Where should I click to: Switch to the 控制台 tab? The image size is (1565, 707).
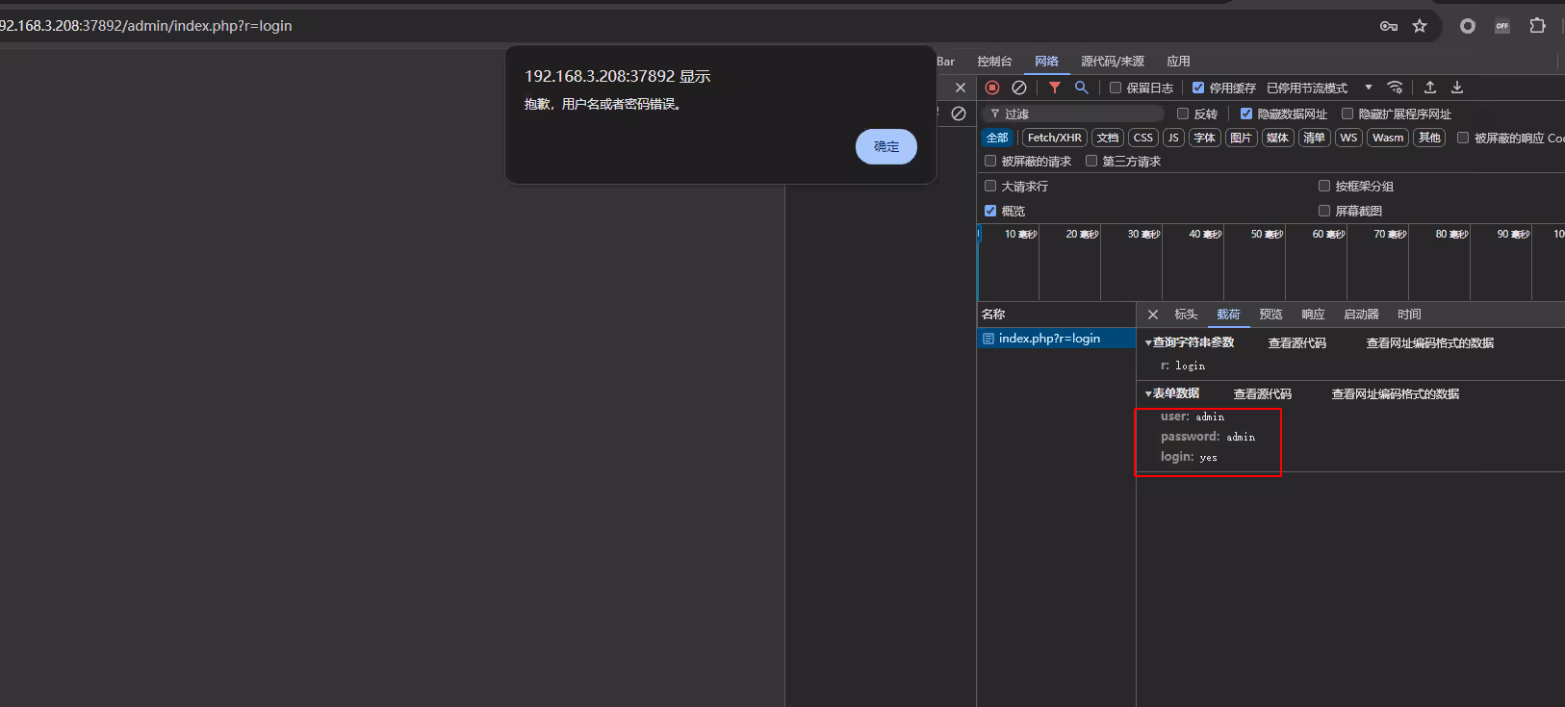coord(994,62)
